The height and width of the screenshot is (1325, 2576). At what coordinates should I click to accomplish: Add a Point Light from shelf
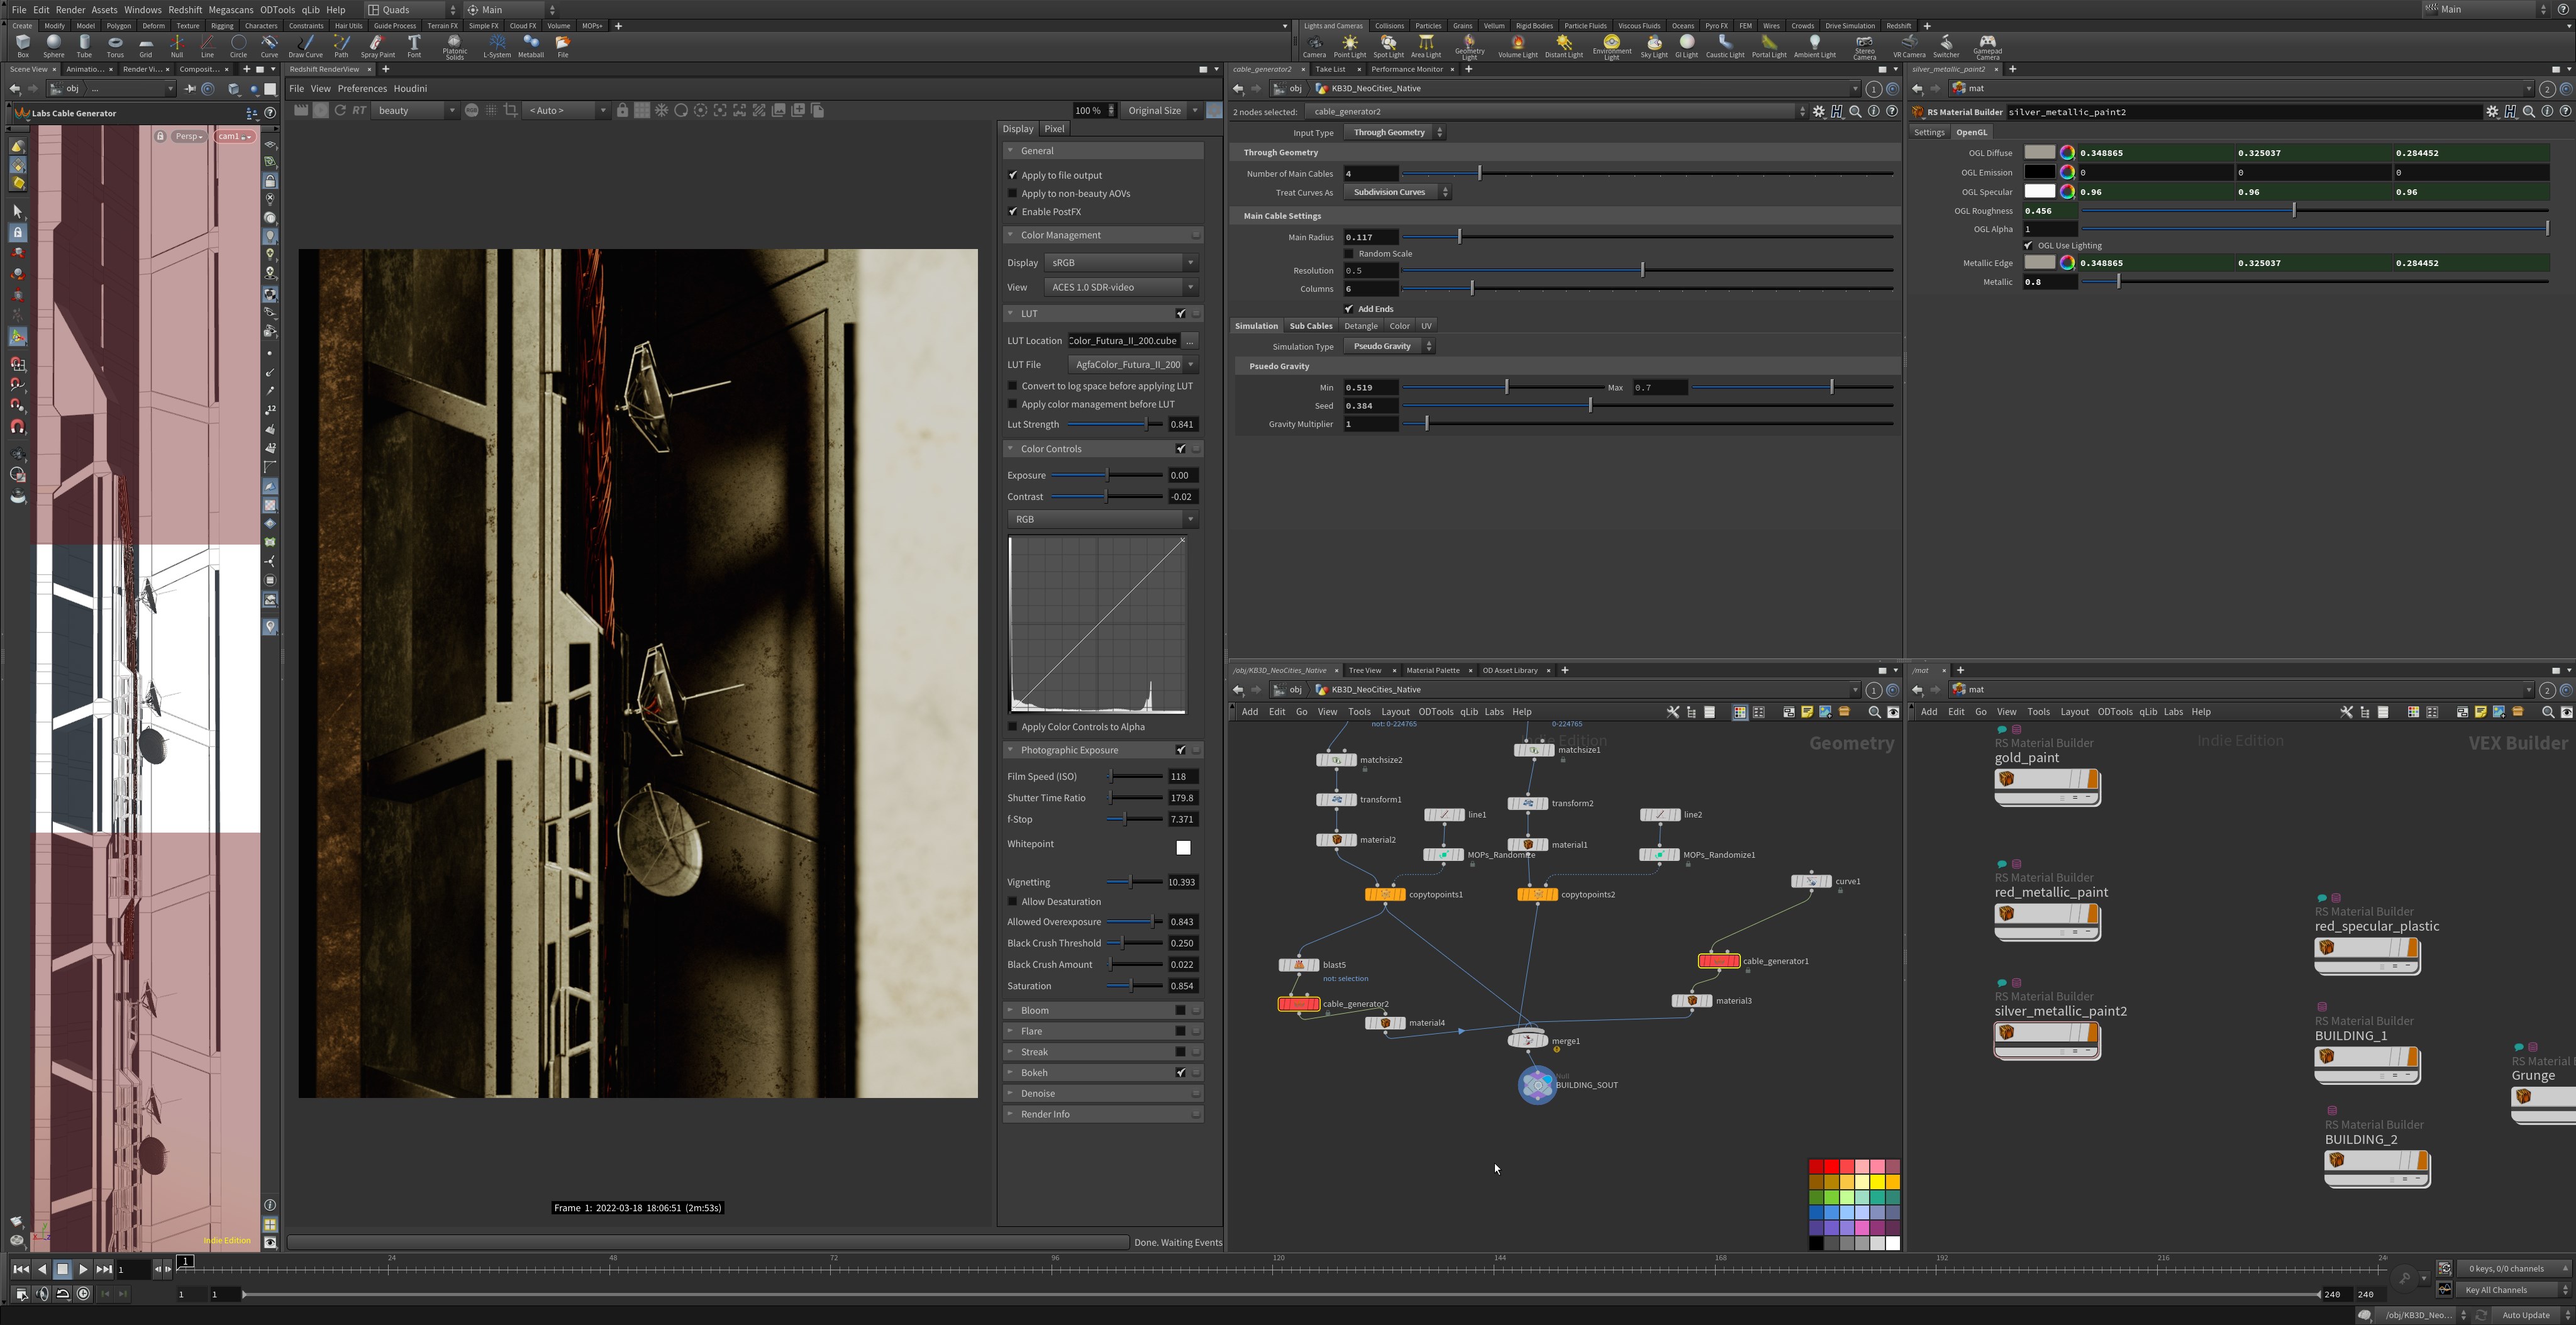point(1349,46)
